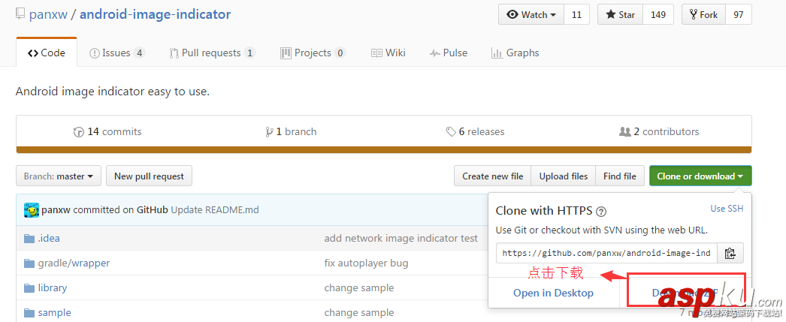Screen dimensions: 786x322
Task: Click Open in Desktop
Action: 553,293
